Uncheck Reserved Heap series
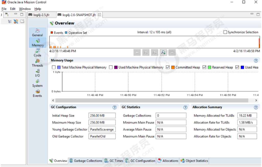 [x=204, y=67]
